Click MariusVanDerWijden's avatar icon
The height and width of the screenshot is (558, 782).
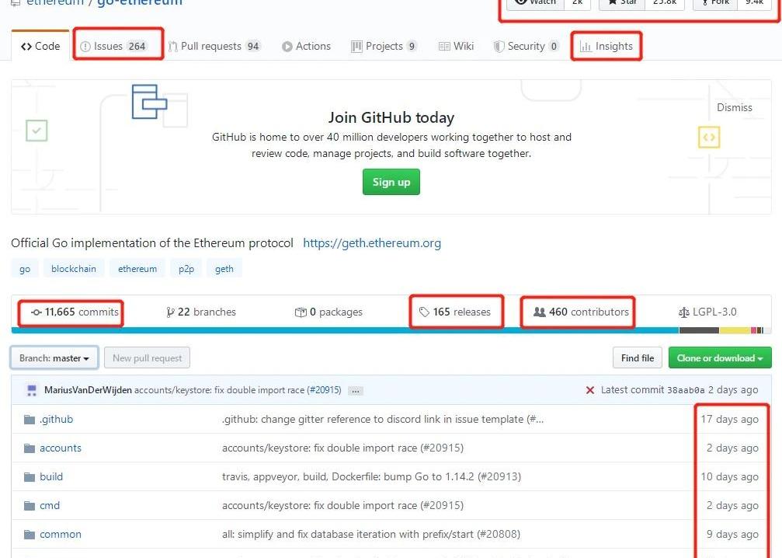tap(32, 390)
